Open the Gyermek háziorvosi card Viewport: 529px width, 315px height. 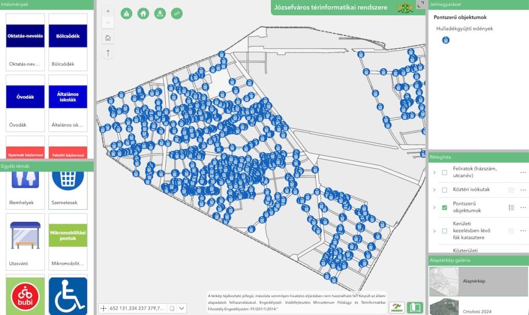pyautogui.click(x=25, y=147)
